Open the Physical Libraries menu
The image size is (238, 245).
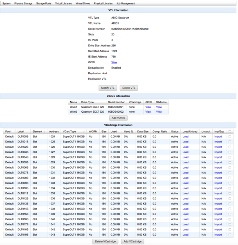pyautogui.click(x=103, y=3)
